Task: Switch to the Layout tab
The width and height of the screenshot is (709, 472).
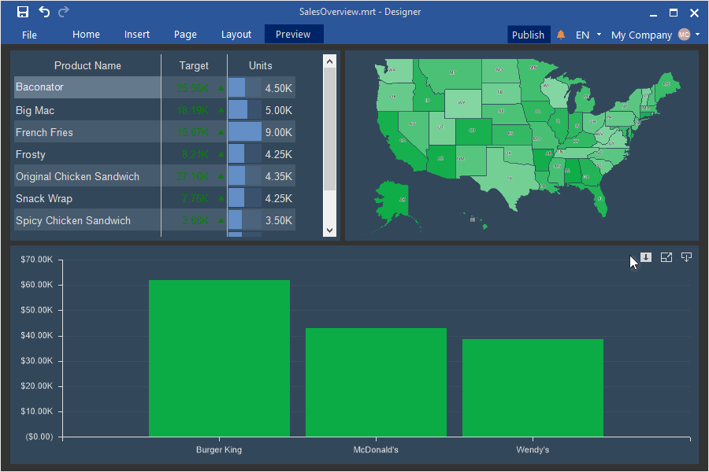Action: (236, 35)
